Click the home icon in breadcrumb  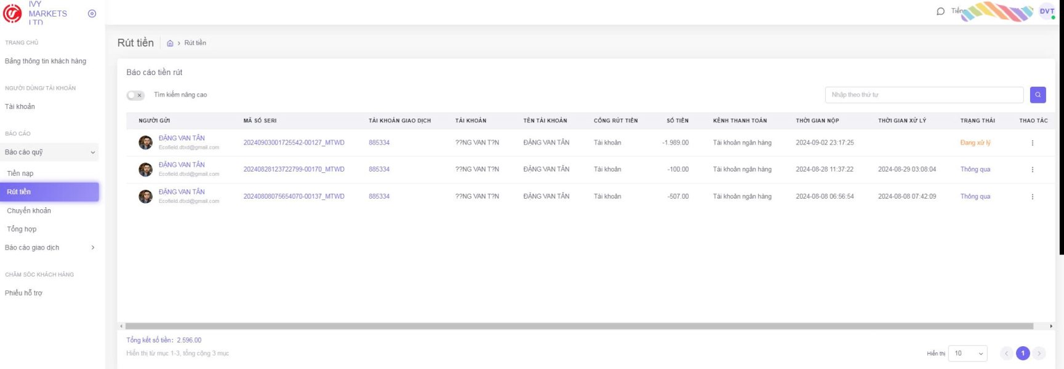[170, 43]
